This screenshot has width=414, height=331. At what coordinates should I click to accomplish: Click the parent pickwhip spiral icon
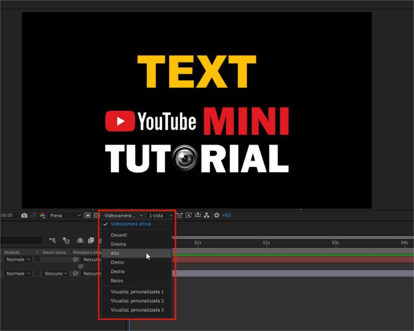pos(75,259)
